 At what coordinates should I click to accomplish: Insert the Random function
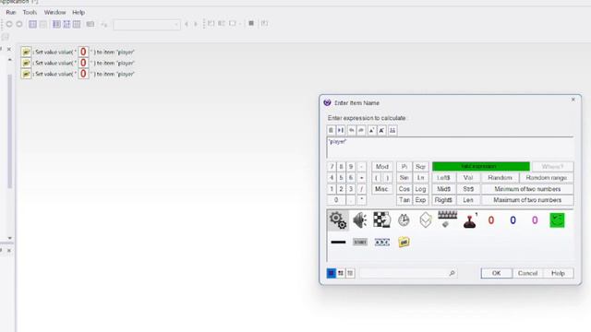(500, 178)
